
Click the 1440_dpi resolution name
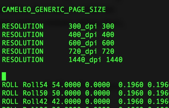click(x=85, y=60)
